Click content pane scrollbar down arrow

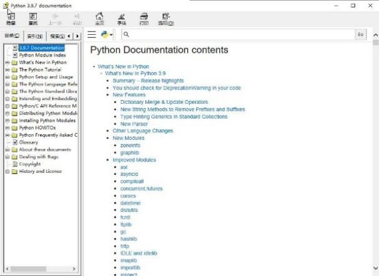tap(375, 268)
